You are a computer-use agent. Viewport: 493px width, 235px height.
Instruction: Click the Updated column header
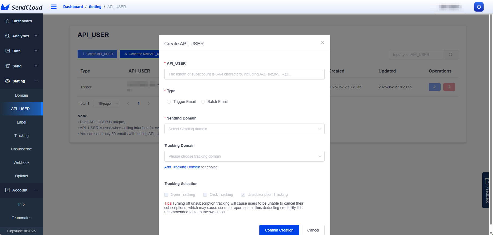click(x=387, y=71)
